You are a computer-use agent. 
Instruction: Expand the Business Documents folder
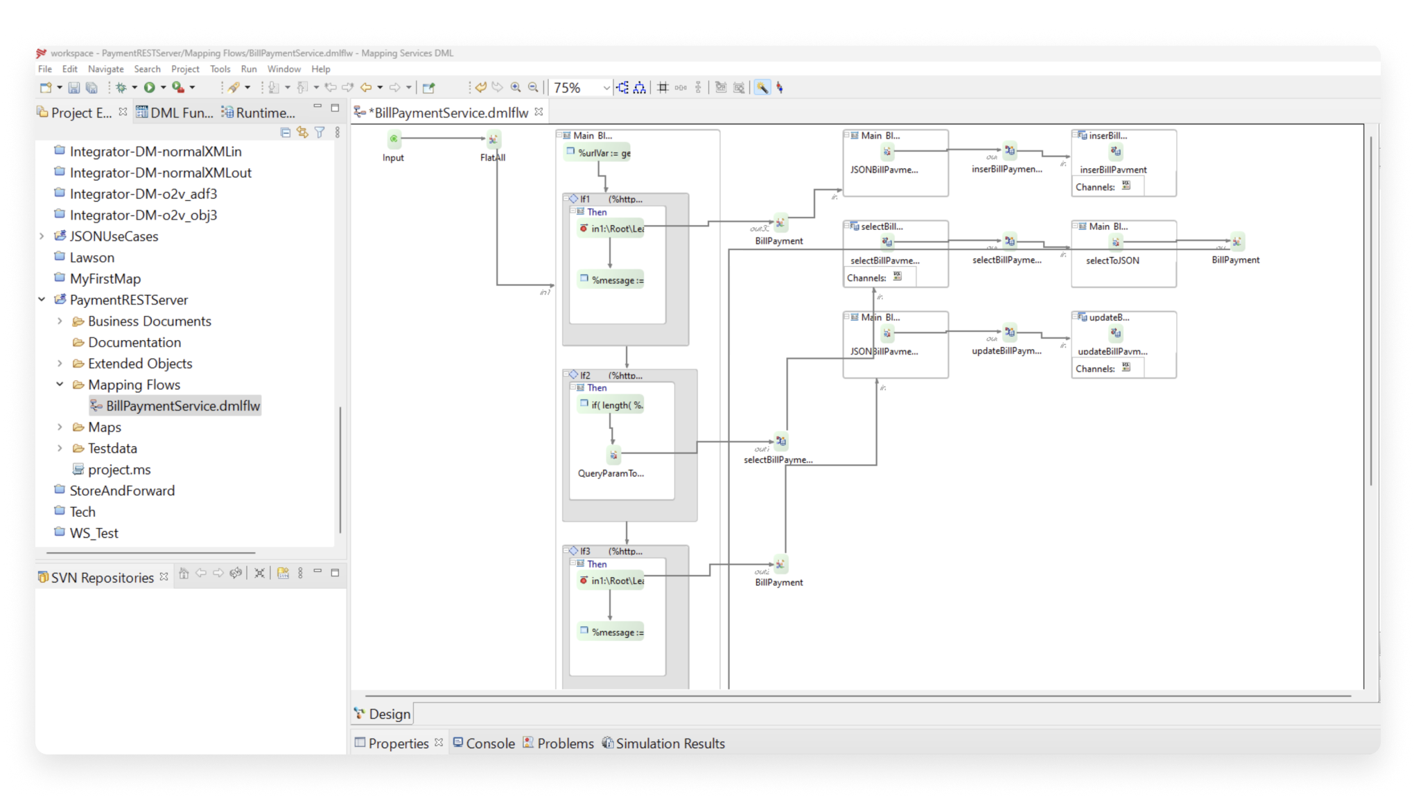pyautogui.click(x=60, y=321)
